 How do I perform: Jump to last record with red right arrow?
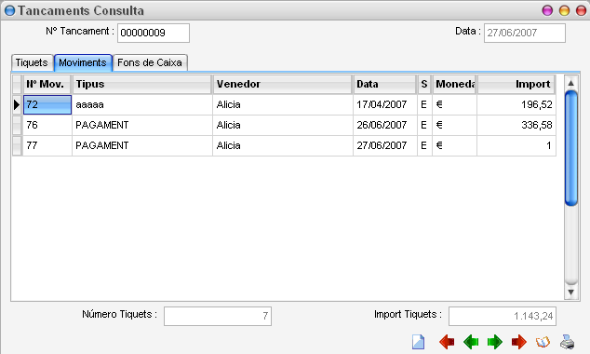pyautogui.click(x=519, y=342)
